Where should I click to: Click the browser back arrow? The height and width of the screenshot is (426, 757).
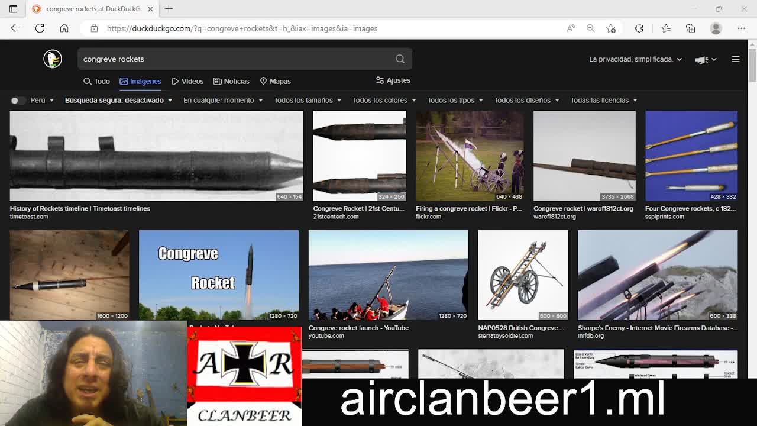[15, 28]
